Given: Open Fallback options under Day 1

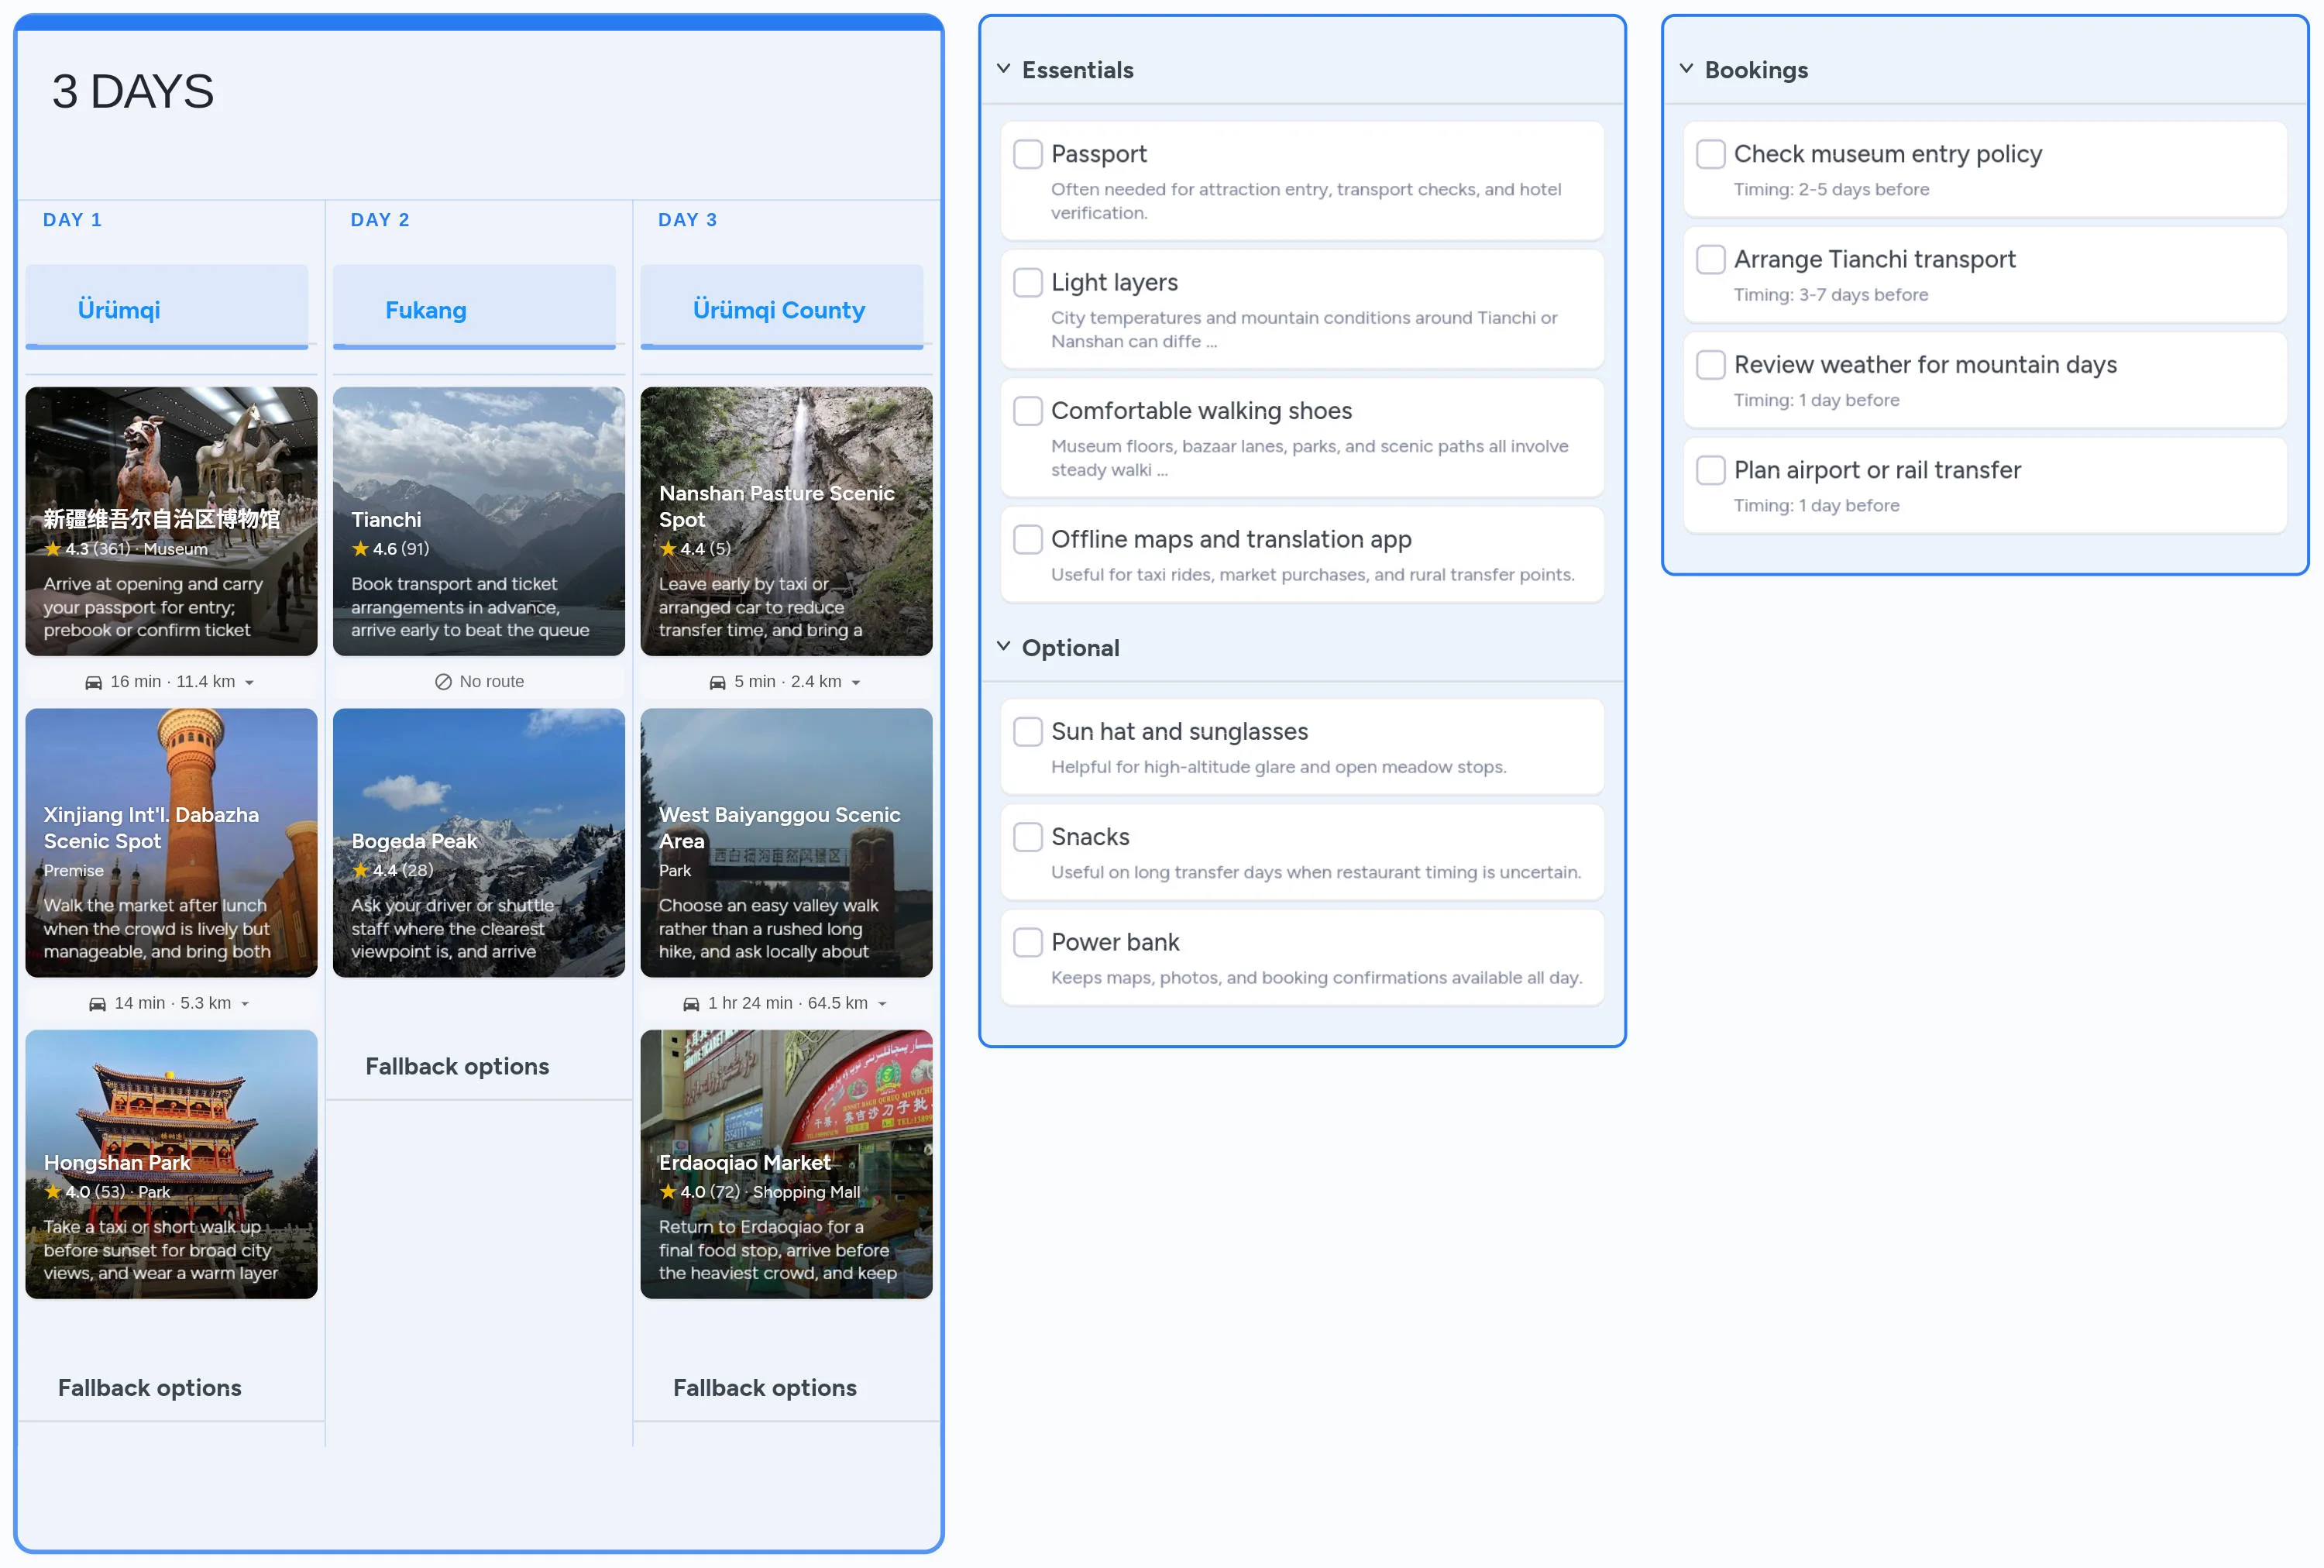Looking at the screenshot, I should 150,1387.
